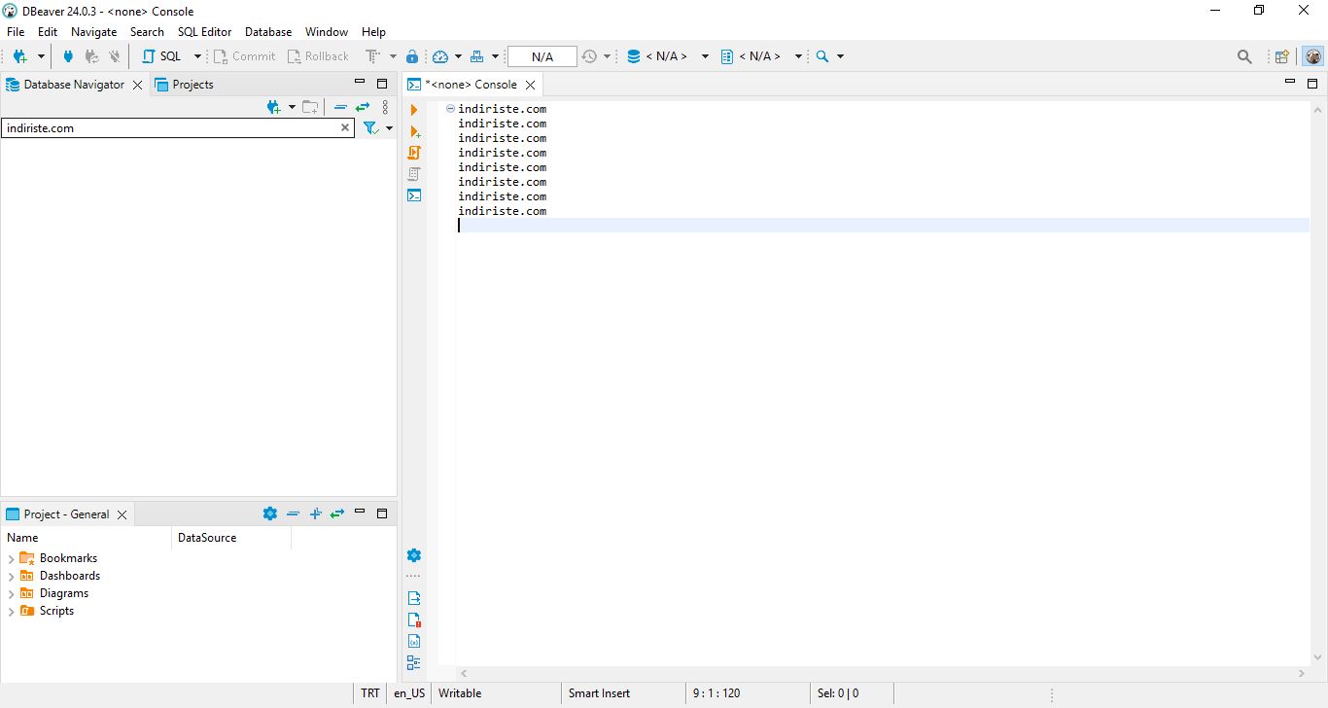Image resolution: width=1328 pixels, height=708 pixels.
Task: Open the dashboard gauge icon
Action: 440,56
